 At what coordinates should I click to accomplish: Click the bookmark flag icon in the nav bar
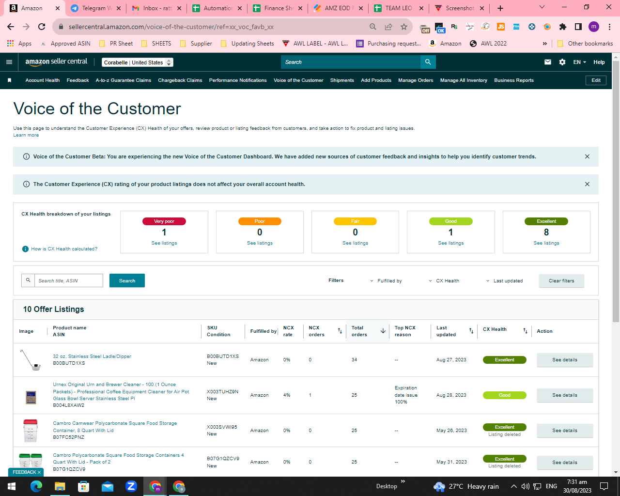(x=10, y=80)
